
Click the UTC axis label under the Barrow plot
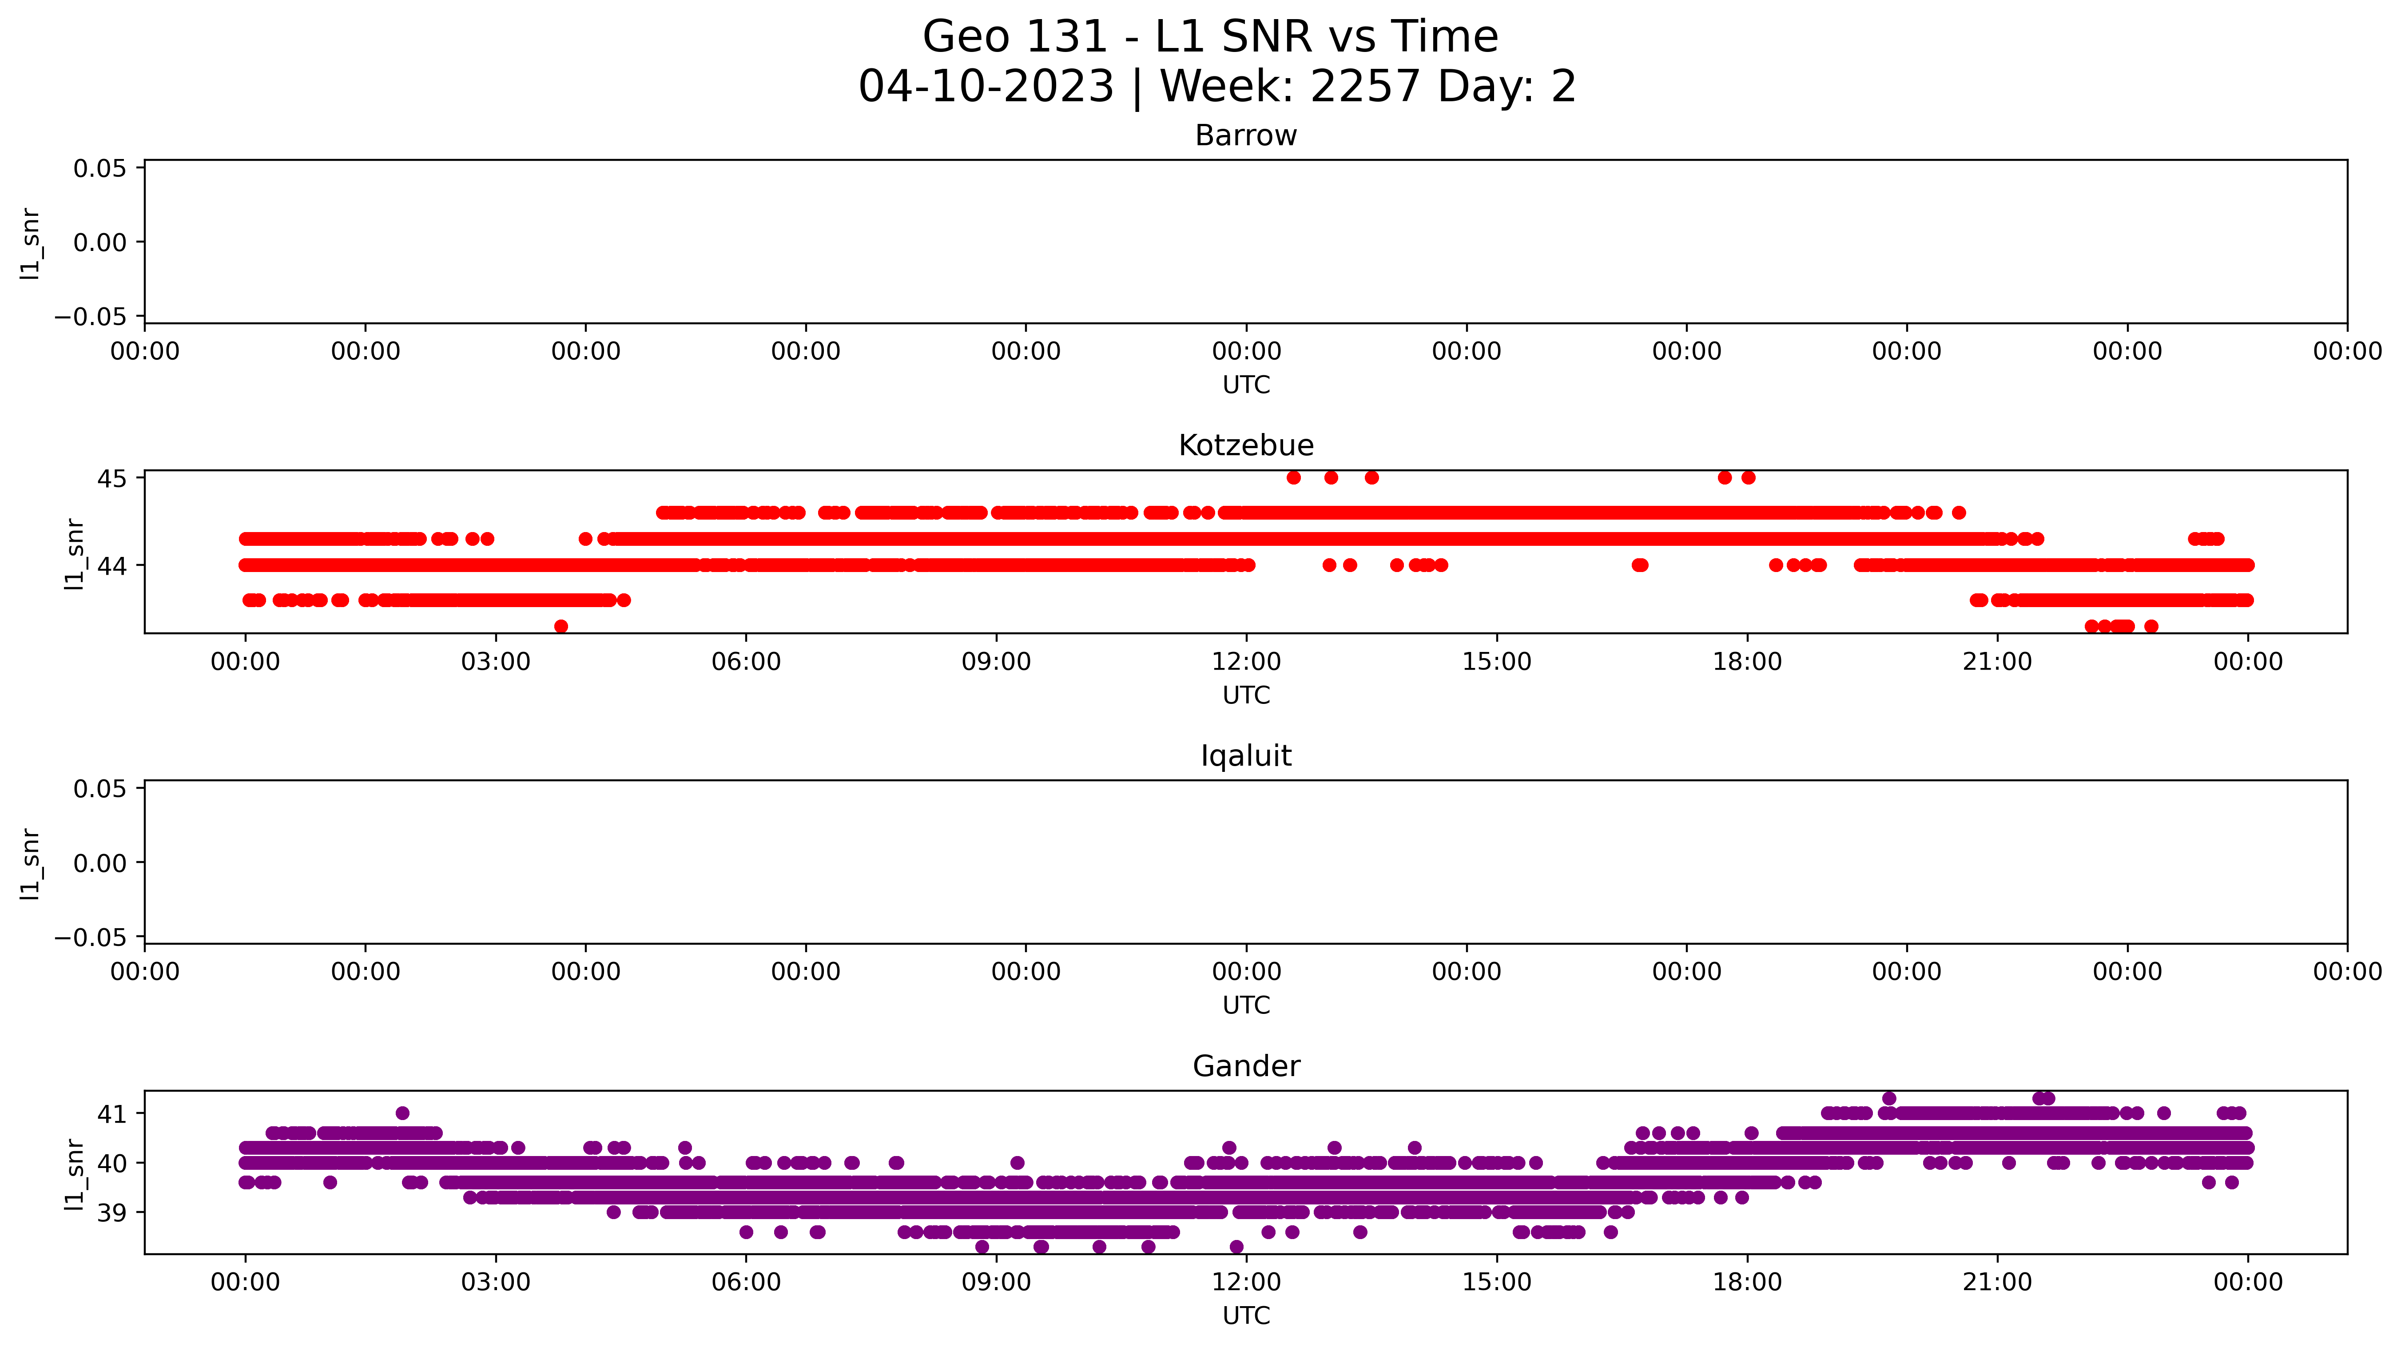[x=1245, y=385]
